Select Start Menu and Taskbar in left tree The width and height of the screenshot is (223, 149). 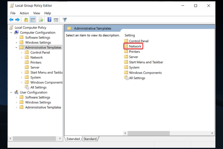46,72
